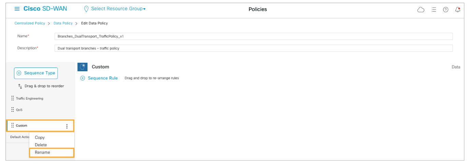Click the Sequence Type button
469x165 pixels.
pos(36,73)
